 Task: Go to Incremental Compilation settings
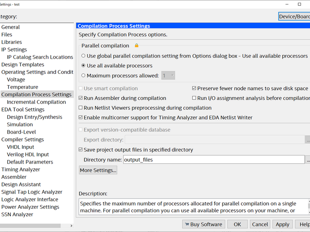pos(36,102)
